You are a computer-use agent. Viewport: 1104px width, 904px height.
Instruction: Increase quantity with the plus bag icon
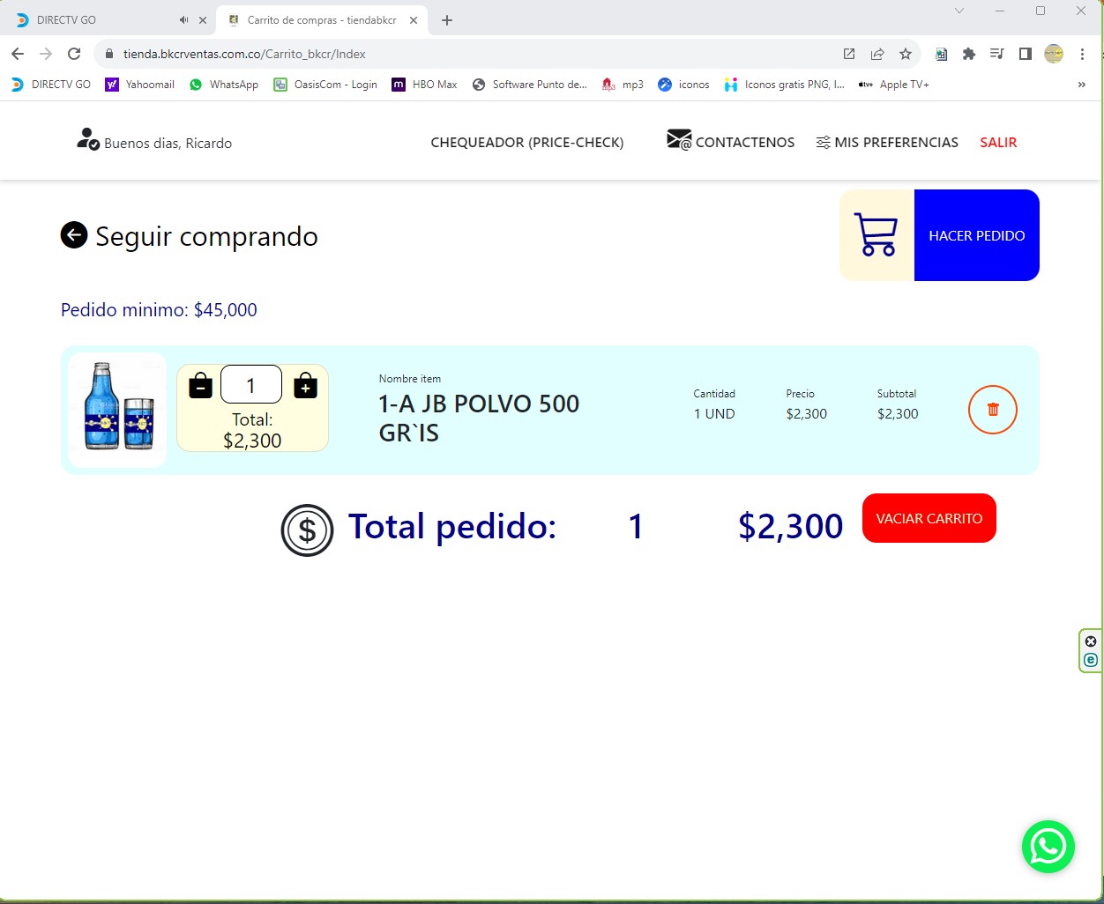tap(305, 385)
